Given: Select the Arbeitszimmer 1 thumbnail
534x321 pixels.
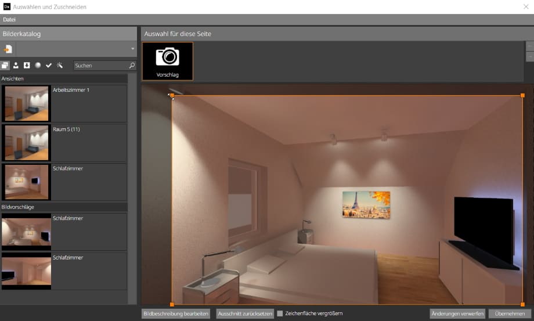Looking at the screenshot, I should (x=27, y=103).
